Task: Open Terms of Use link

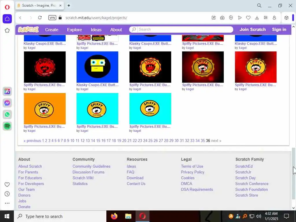Action: (x=192, y=166)
